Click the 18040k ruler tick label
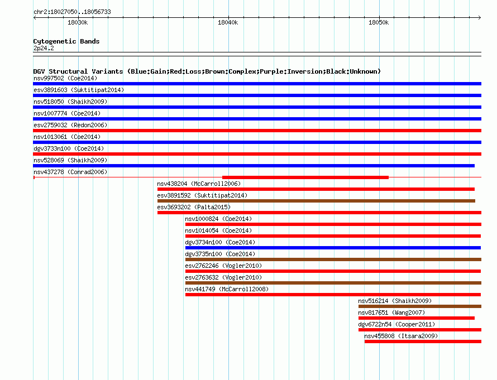Screen dimensions: 497x380 point(228,22)
